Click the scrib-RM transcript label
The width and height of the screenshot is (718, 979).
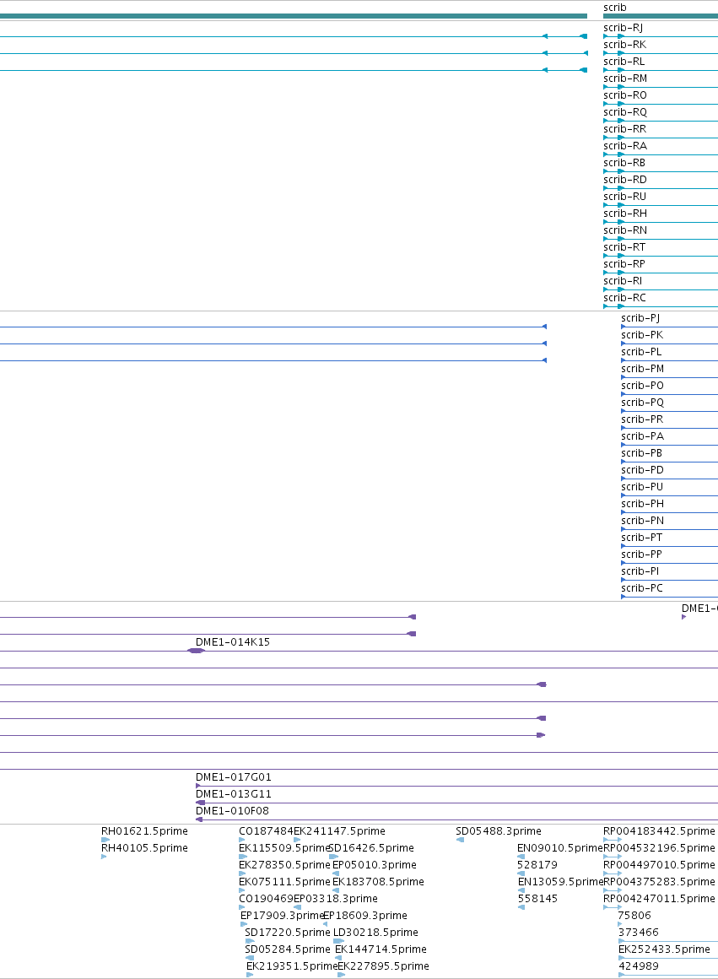(x=625, y=78)
